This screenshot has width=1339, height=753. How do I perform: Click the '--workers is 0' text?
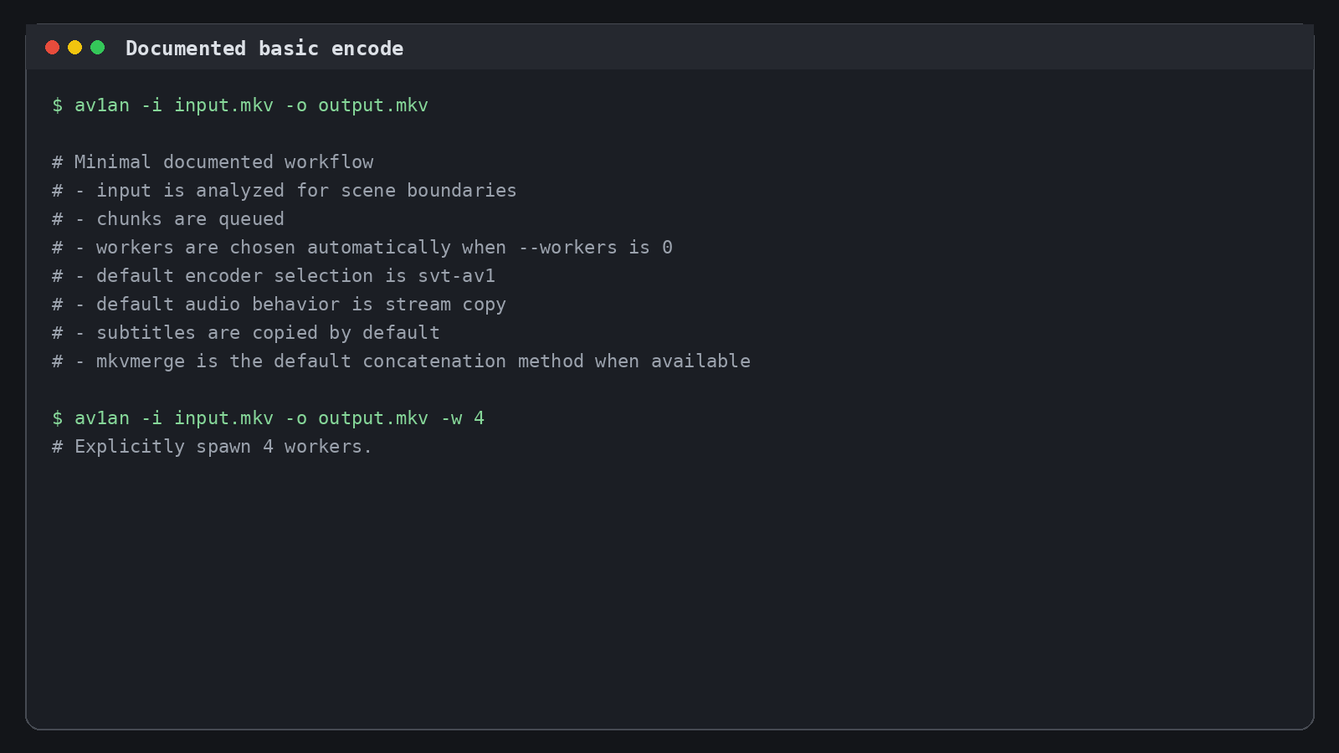coord(595,248)
